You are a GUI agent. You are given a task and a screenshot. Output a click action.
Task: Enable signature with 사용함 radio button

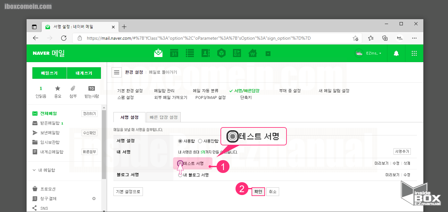[x=180, y=140]
